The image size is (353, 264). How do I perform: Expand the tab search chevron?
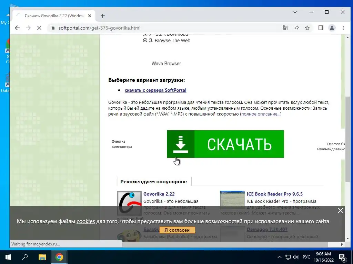pos(295,12)
